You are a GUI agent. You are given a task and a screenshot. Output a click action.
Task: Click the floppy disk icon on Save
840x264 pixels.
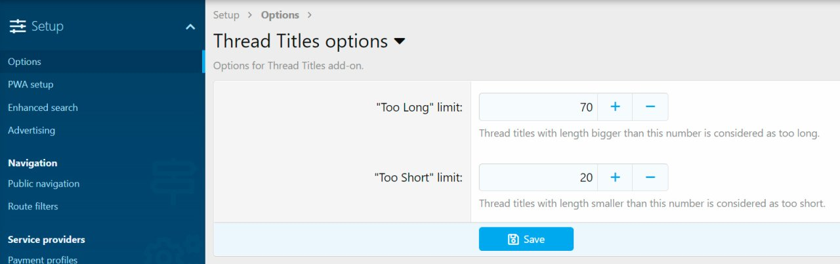[514, 239]
